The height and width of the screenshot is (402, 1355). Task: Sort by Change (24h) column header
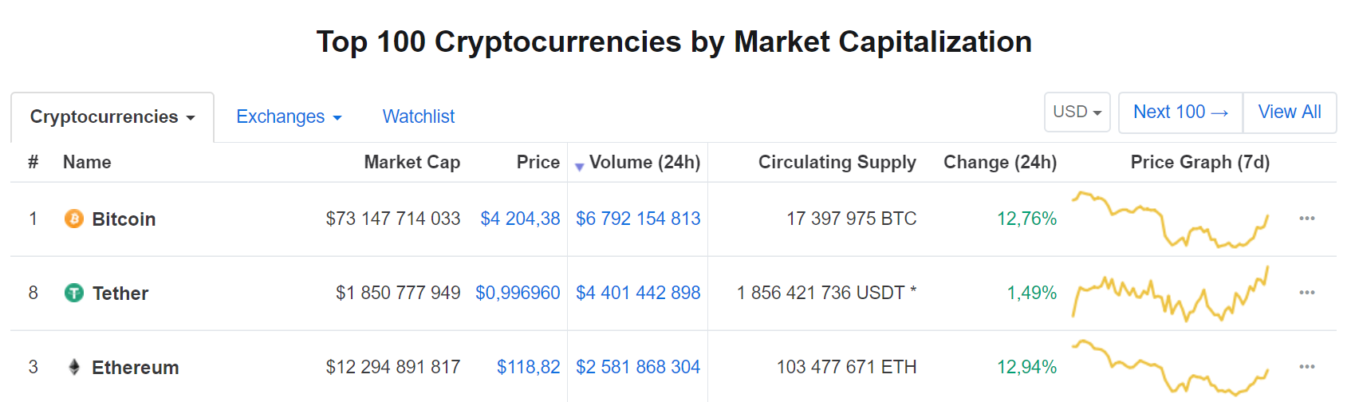click(1000, 162)
